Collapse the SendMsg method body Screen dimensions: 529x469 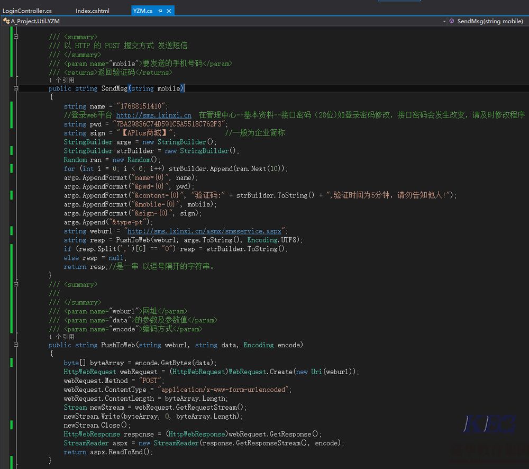point(16,88)
